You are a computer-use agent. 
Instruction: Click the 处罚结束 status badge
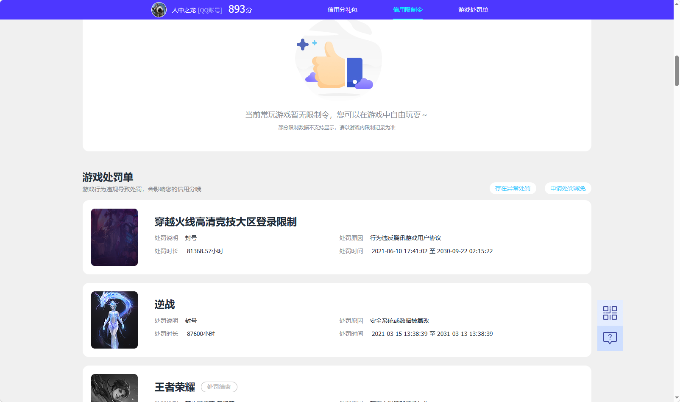coord(219,387)
